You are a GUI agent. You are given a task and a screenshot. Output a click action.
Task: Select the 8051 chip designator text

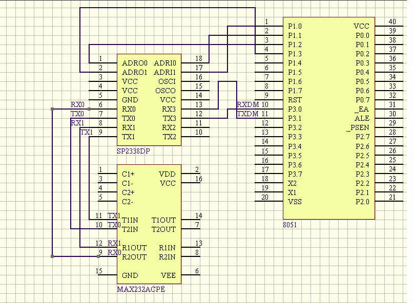[289, 224]
